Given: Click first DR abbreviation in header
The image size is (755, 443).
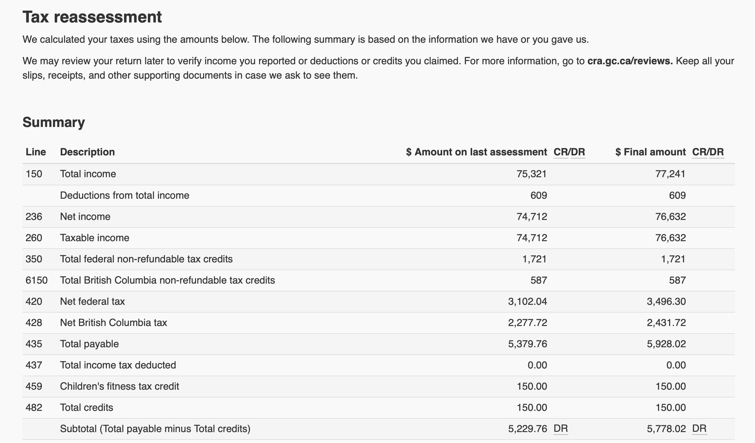Looking at the screenshot, I should tap(578, 152).
